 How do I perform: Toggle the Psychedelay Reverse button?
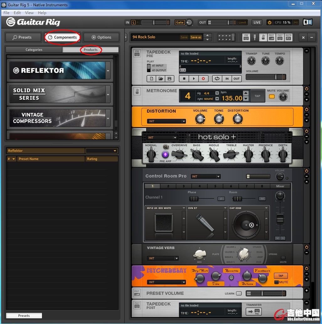pyautogui.click(x=231, y=278)
